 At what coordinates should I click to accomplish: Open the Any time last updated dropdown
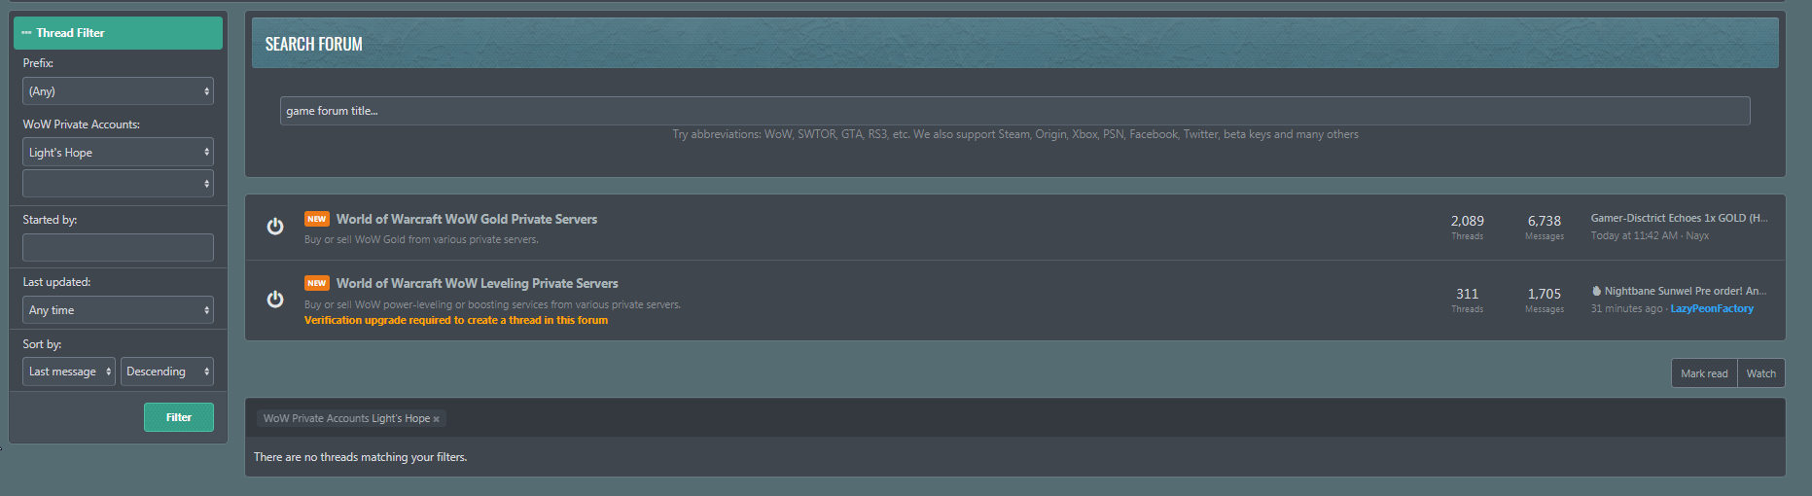[118, 310]
